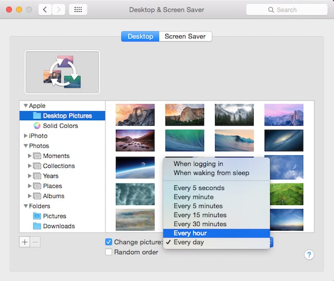The image size is (334, 281).
Task: Uncheck the Change picture checkbox
Action: (109, 242)
